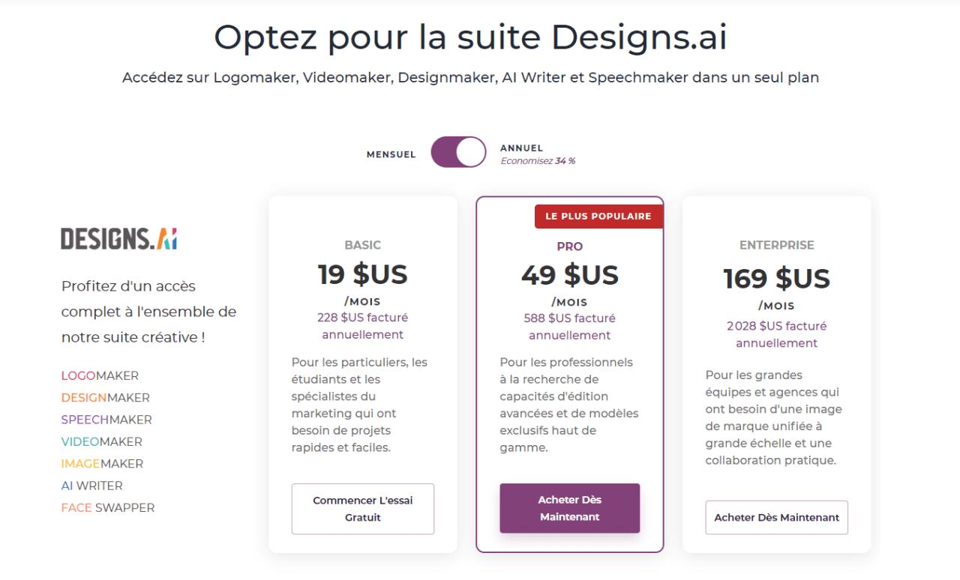
Task: Toggle the Annuel billing switch
Action: tap(458, 151)
